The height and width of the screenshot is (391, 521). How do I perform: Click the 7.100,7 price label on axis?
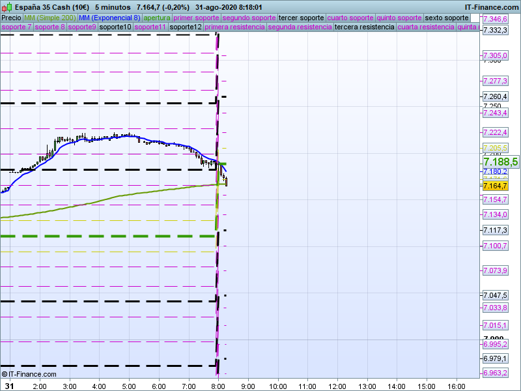click(496, 246)
